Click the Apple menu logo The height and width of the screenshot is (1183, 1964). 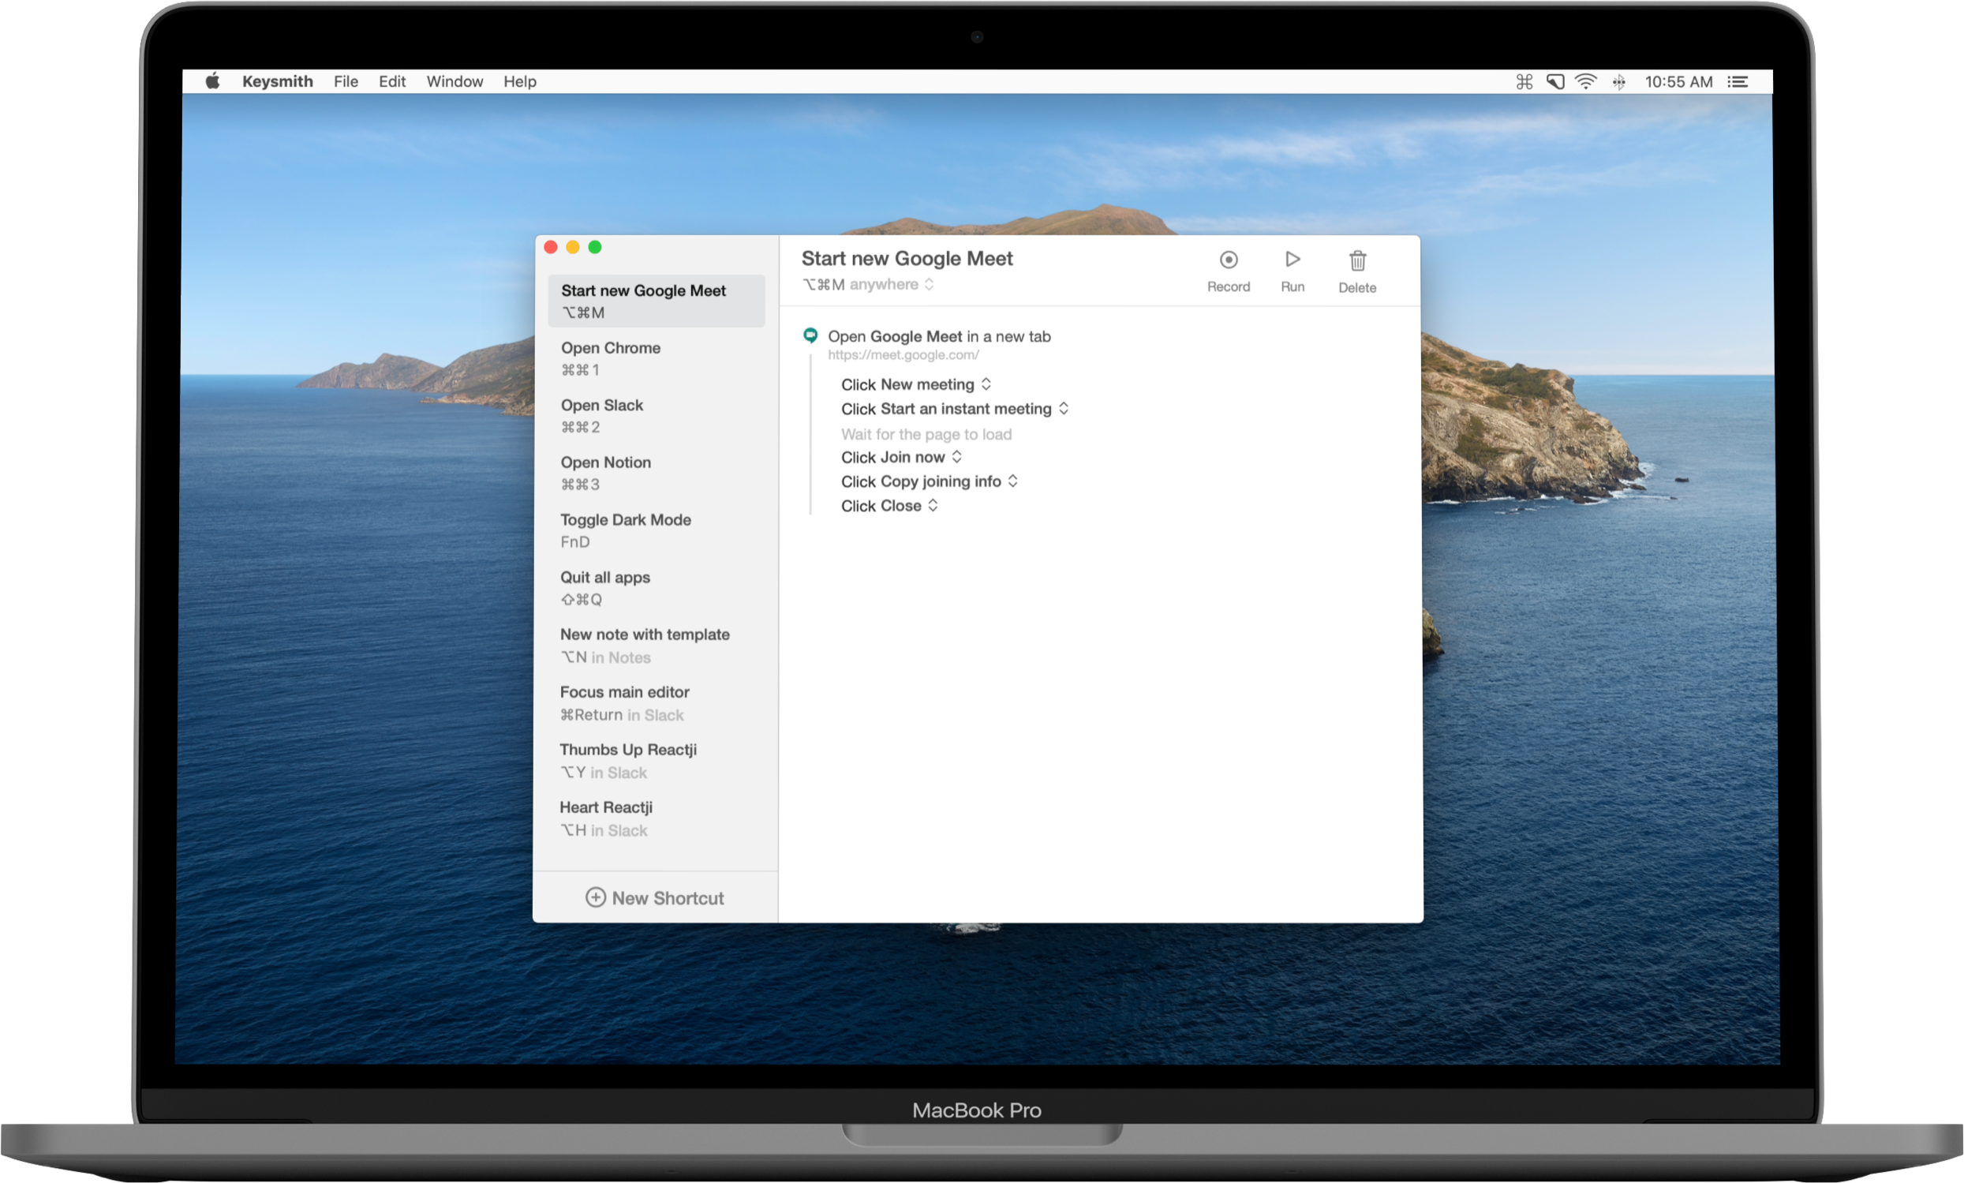[212, 81]
